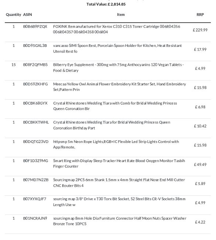Select ASIN B0D59ZKHFG
This screenshot has height=240, width=216.
[35, 84]
